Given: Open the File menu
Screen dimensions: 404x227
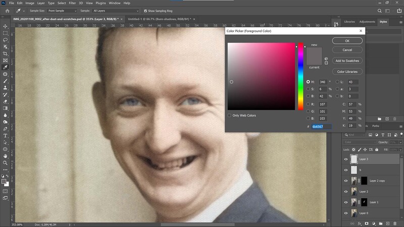Looking at the screenshot, I should (12, 3).
